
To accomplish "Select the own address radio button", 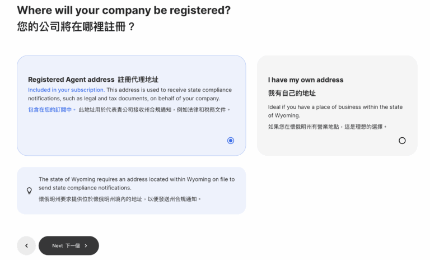I will tap(402, 141).
